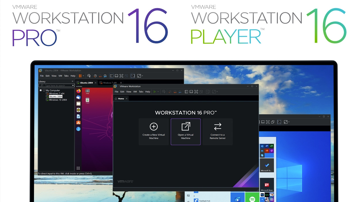
Task: Open Rhythmbox from the Ubuntu dock
Action: click(79, 110)
